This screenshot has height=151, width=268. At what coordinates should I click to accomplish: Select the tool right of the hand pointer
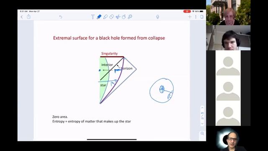pos(130,17)
